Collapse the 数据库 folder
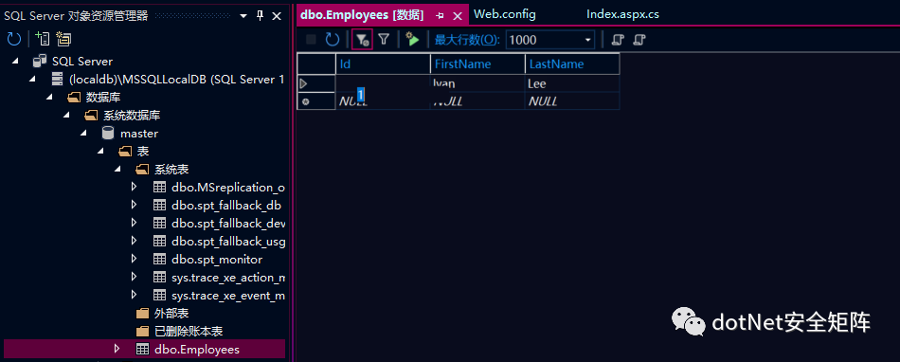This screenshot has width=900, height=362. 49,98
